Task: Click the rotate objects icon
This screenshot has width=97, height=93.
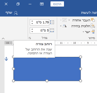Action: (64, 26)
